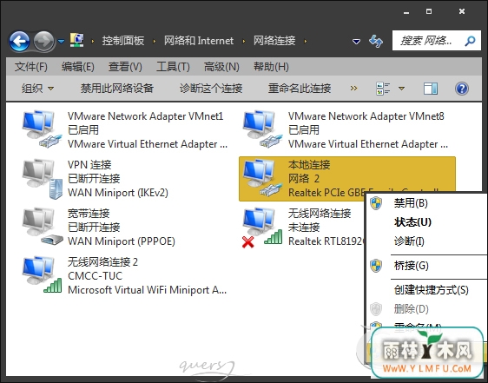488x383 pixels.
Task: Click the 未连接 status text
Action: pos(304,228)
